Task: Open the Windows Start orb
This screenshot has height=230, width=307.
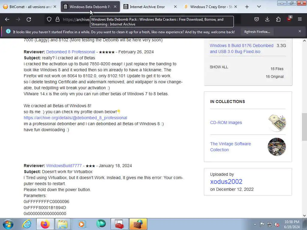Action: click(x=8, y=224)
